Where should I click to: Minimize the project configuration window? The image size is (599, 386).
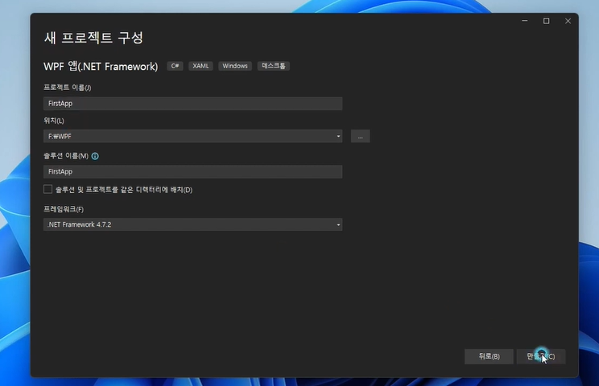[525, 21]
